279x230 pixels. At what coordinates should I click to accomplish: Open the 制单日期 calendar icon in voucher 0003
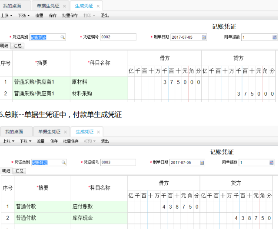[x=202, y=162]
